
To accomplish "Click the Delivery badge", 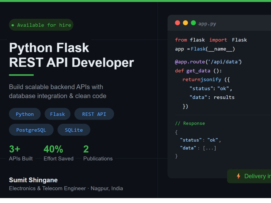I will [249, 176].
